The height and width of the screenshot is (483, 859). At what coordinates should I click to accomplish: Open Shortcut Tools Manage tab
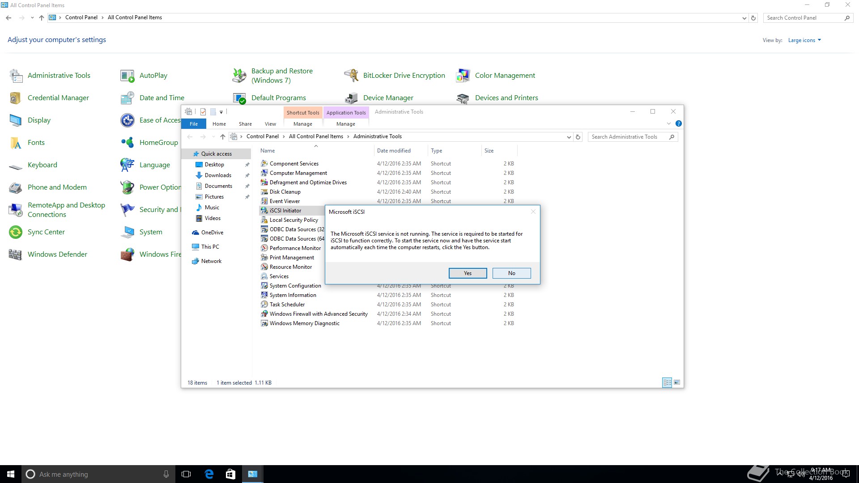(x=303, y=124)
